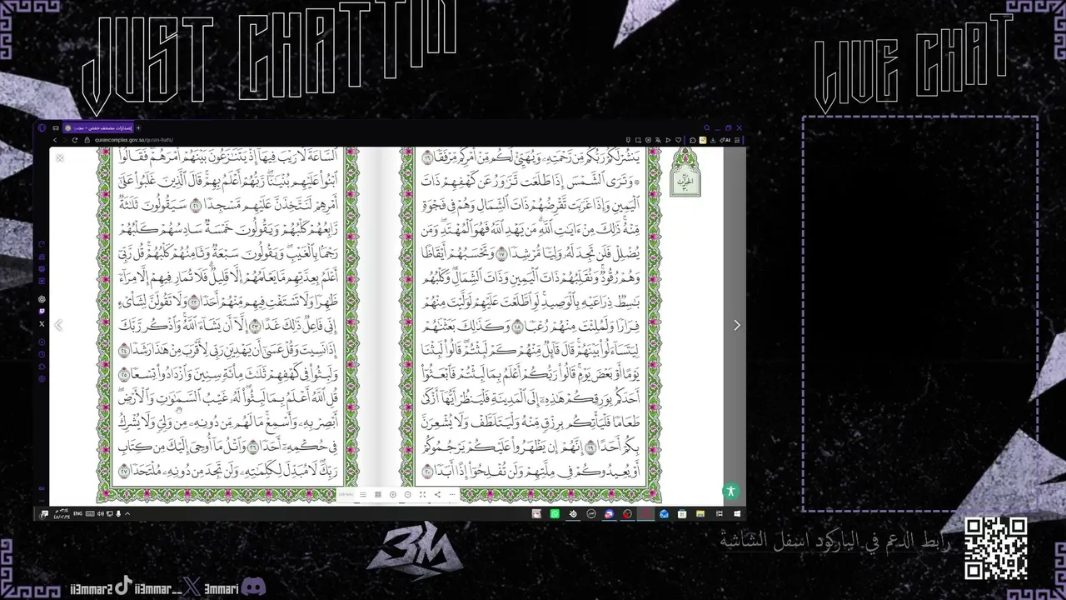Open the green accessibility widget

[x=730, y=492]
